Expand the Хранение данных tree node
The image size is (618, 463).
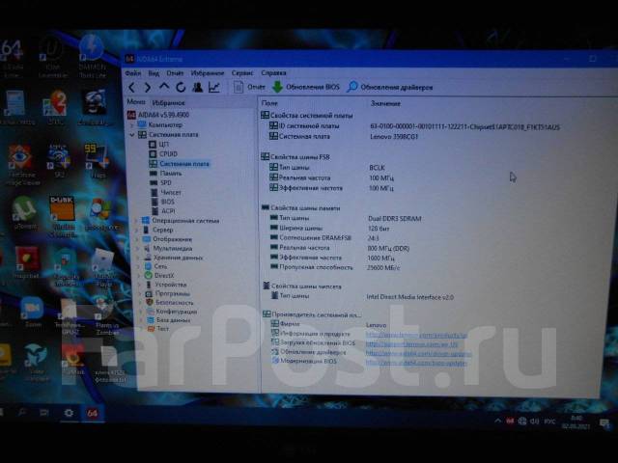click(138, 258)
